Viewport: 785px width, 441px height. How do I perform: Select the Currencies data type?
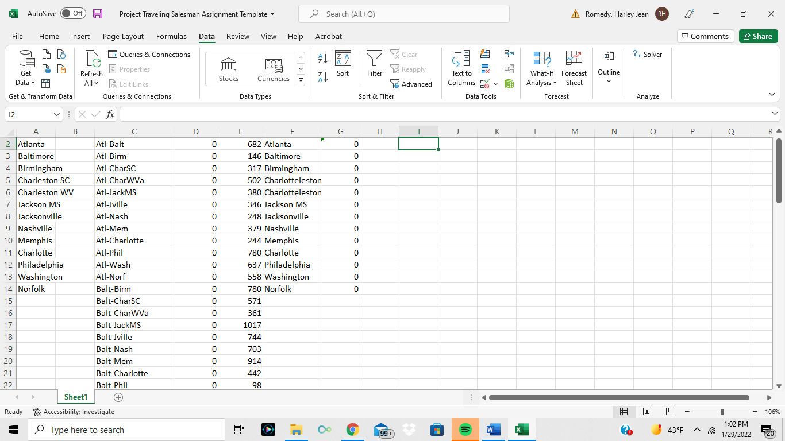[274, 69]
